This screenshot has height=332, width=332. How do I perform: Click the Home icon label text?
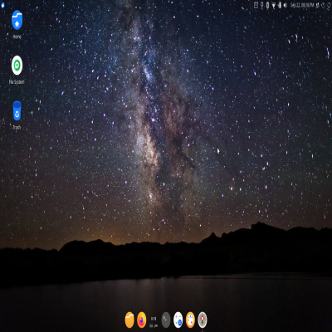pos(17,37)
